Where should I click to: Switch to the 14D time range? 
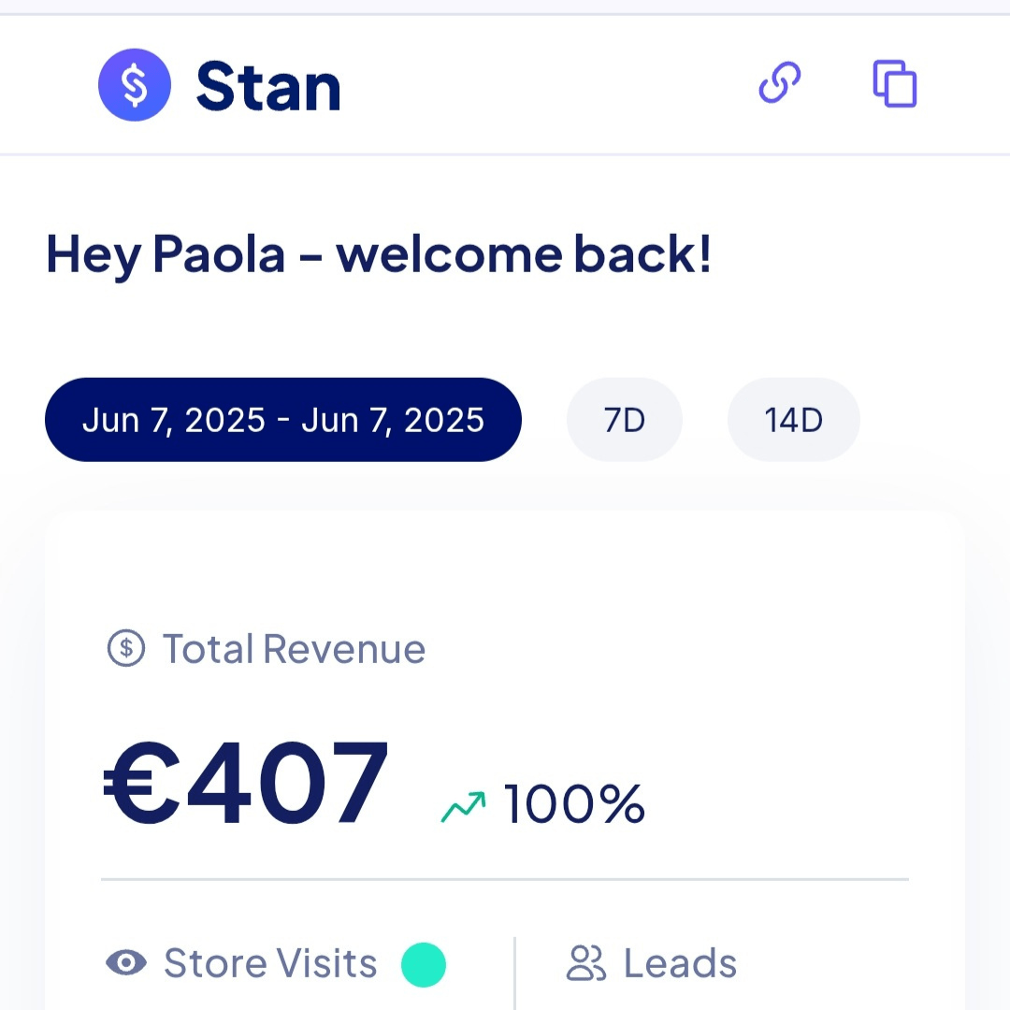click(793, 420)
